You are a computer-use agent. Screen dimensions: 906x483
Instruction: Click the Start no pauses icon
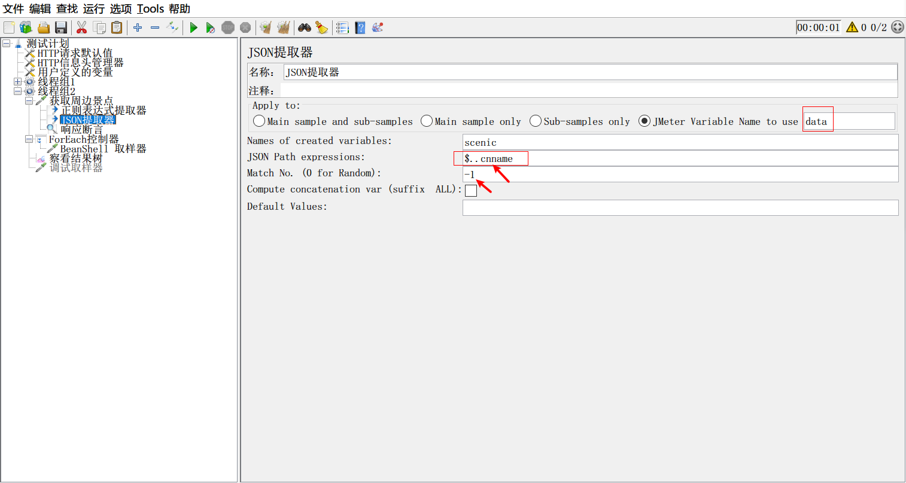[210, 27]
